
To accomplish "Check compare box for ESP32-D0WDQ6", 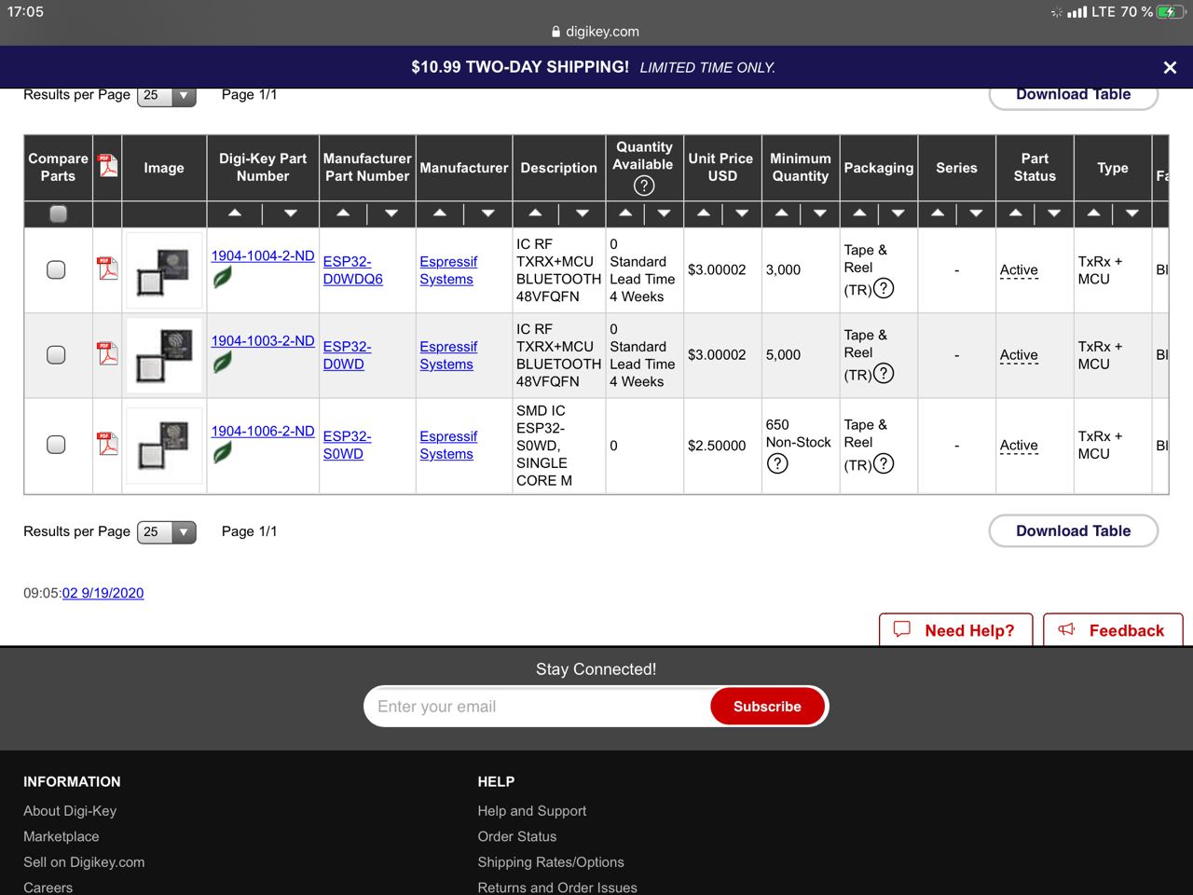I will 56,269.
